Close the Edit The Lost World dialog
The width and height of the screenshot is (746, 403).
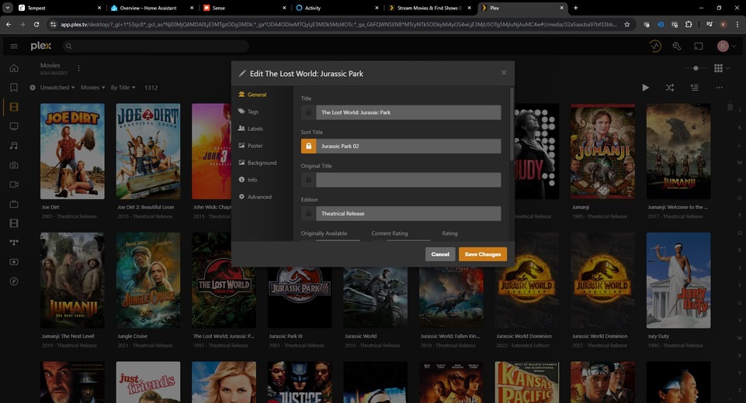click(503, 73)
